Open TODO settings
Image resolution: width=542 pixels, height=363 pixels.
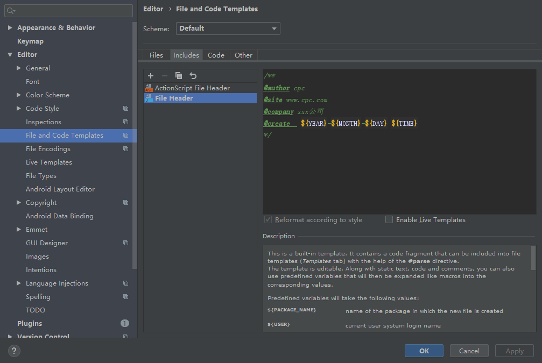click(x=36, y=310)
